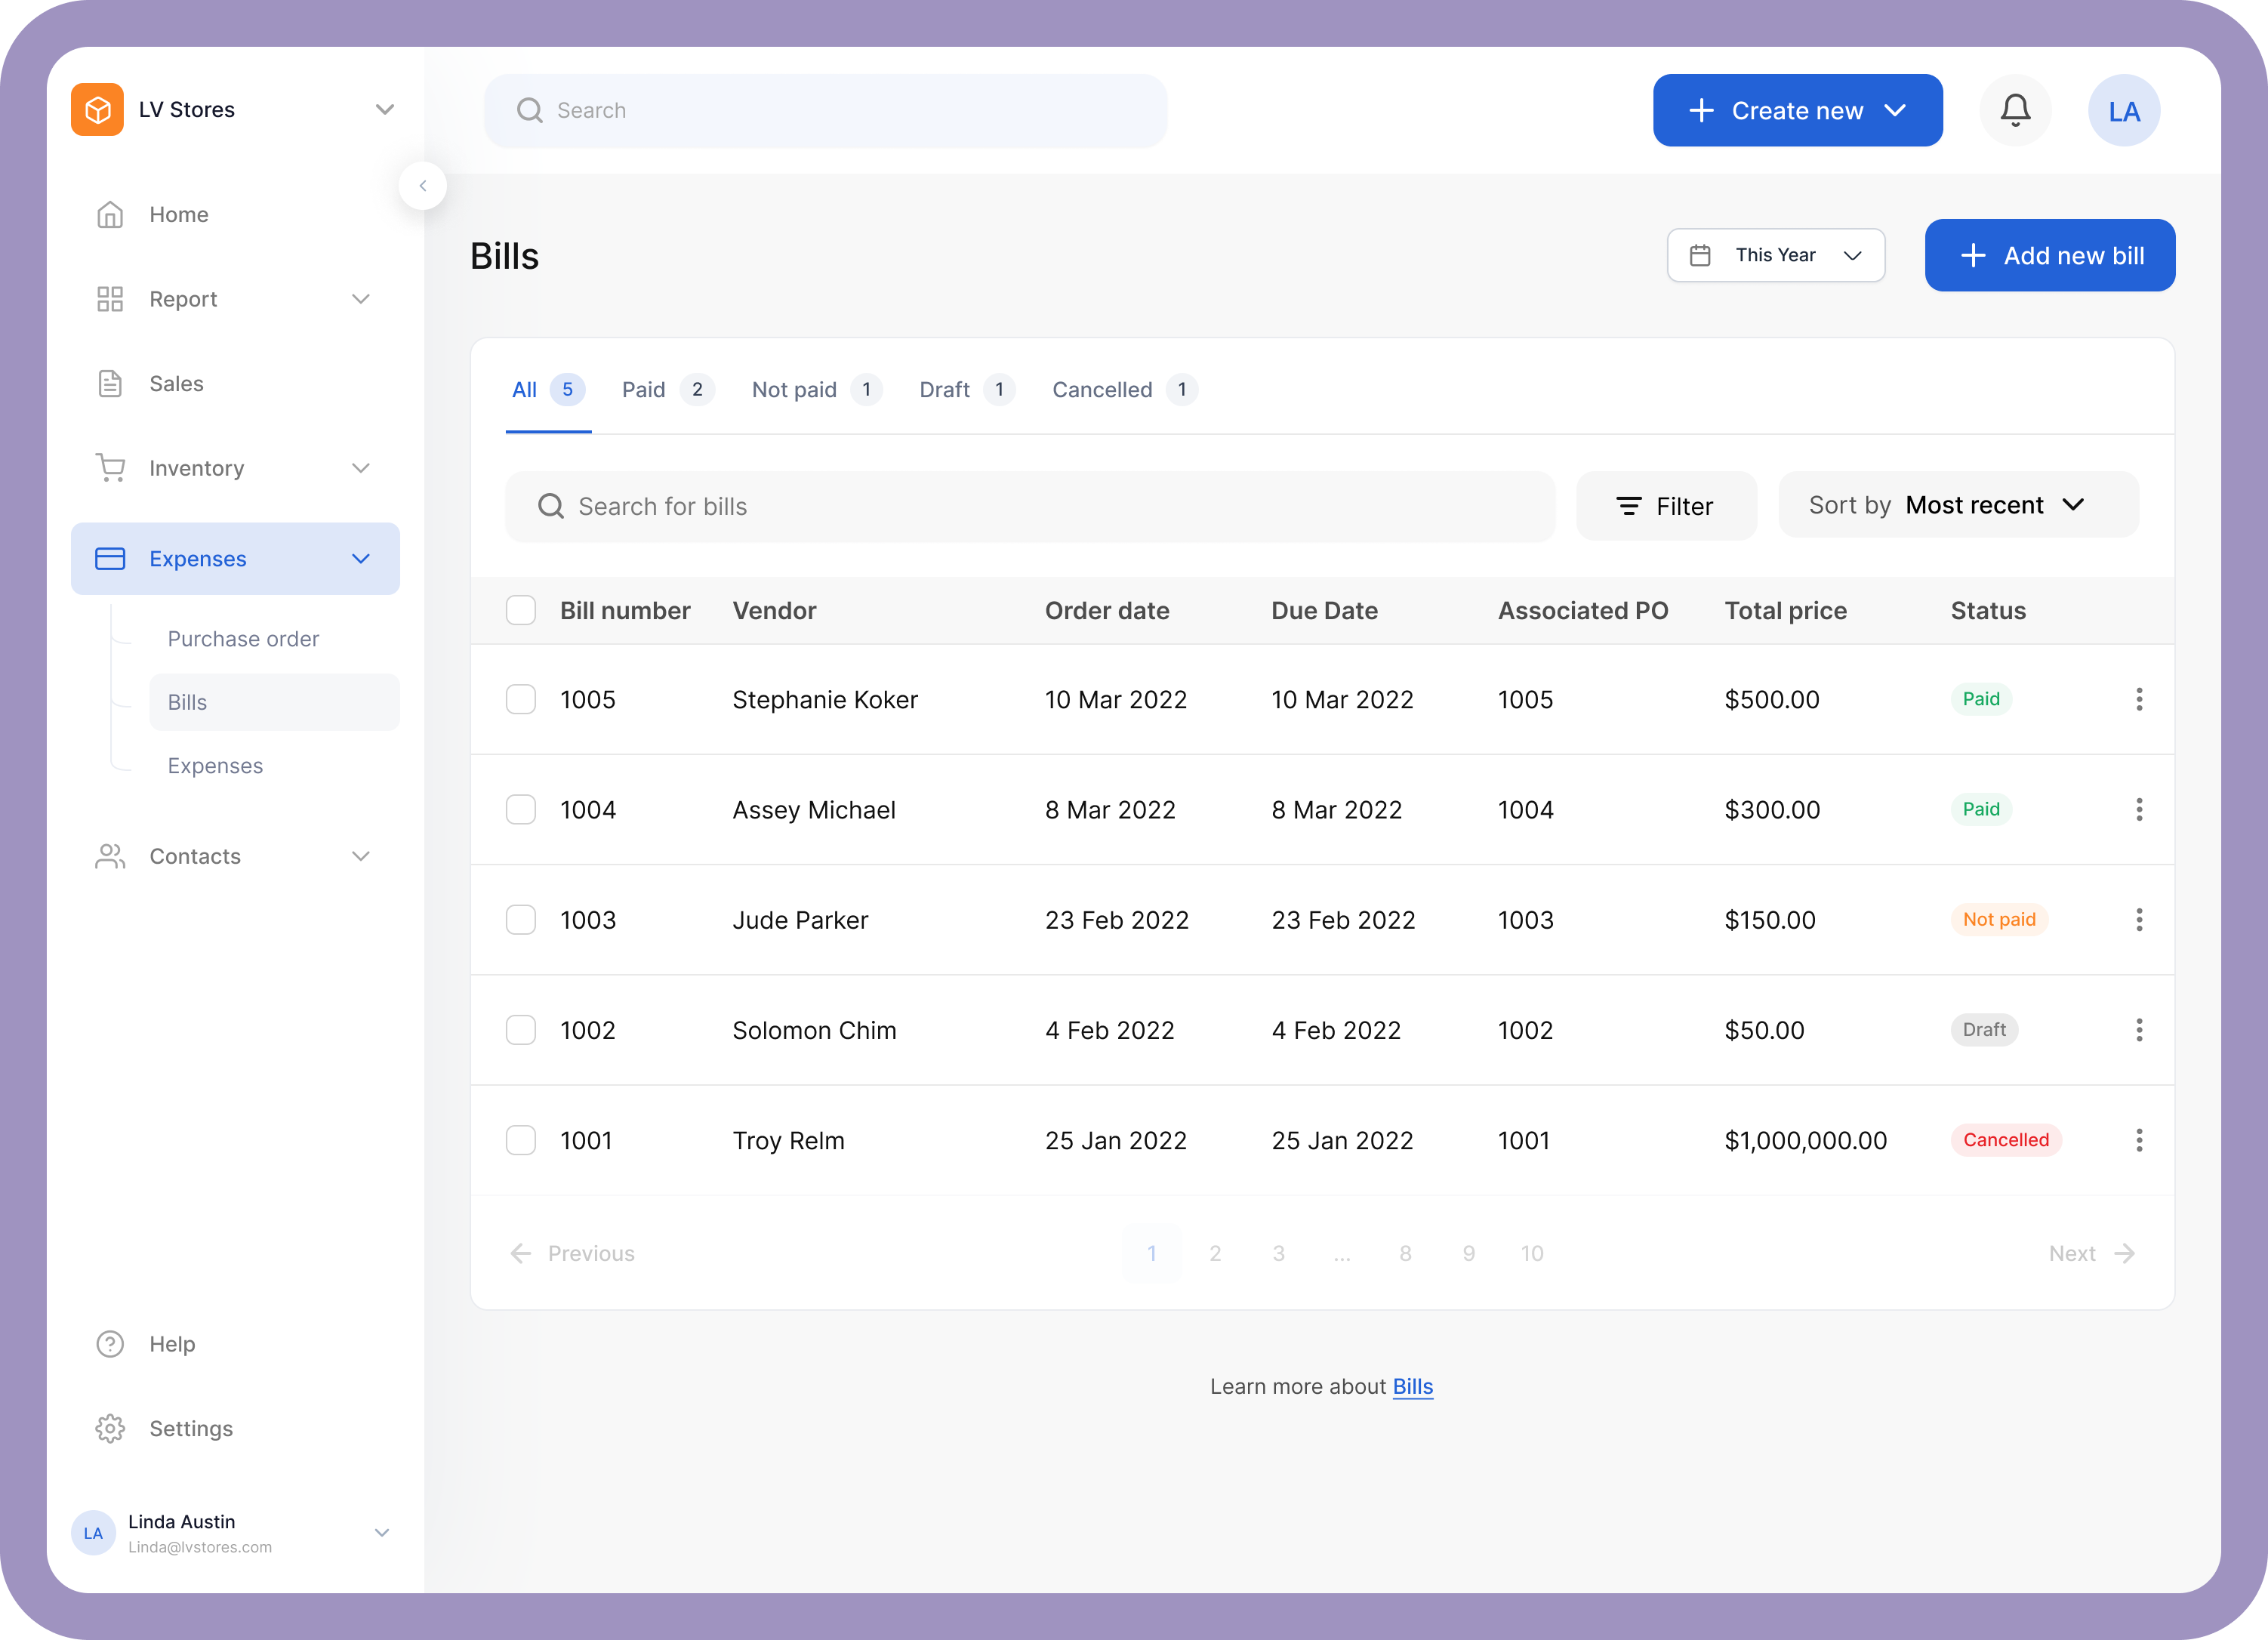Click the magnifier icon in top Search
The height and width of the screenshot is (1640, 2268).
(530, 110)
